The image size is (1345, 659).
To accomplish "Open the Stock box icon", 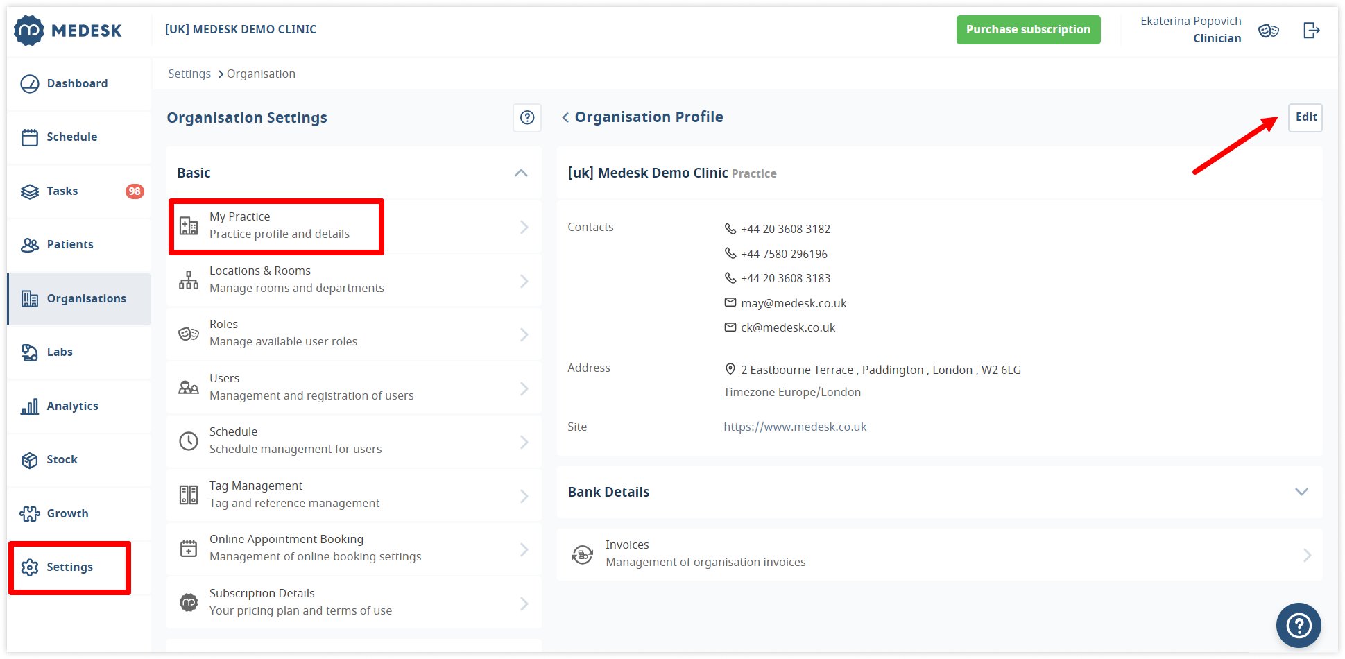I will (30, 460).
